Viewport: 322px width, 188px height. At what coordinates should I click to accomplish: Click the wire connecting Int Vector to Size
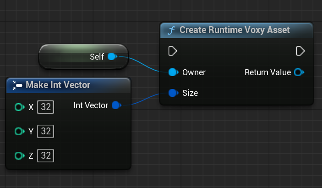[x=146, y=98]
